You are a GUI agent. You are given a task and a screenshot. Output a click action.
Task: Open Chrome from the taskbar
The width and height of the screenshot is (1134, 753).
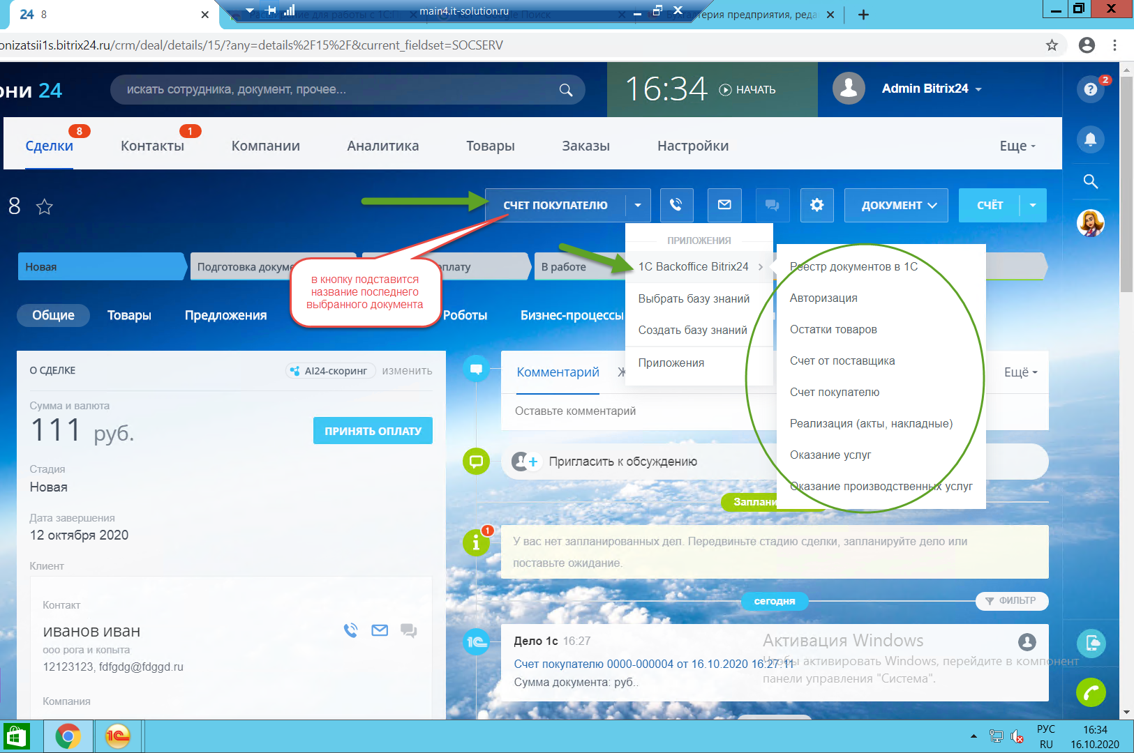pyautogui.click(x=68, y=736)
